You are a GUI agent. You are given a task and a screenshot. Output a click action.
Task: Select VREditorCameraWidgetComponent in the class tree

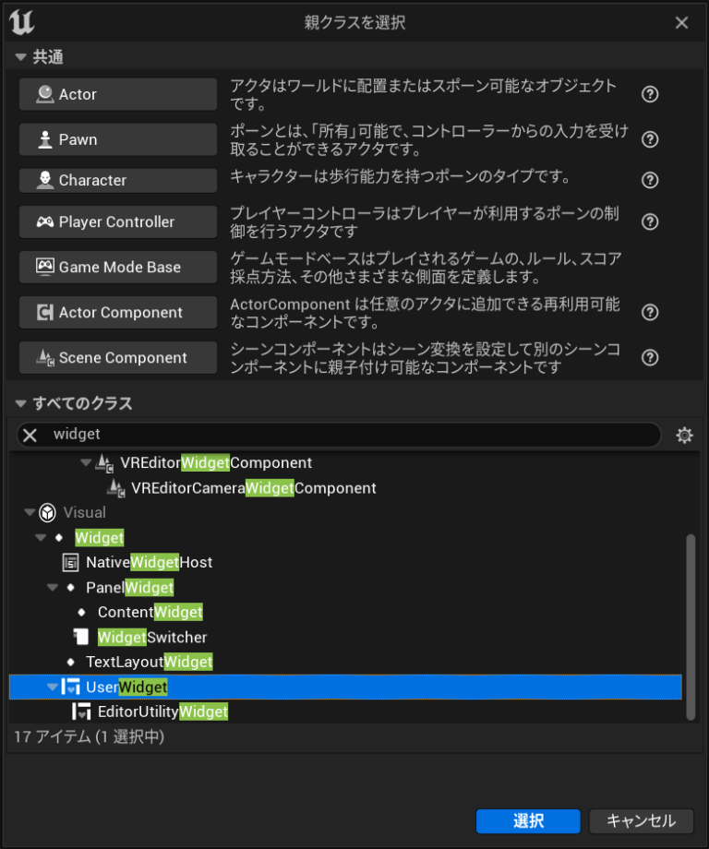[x=254, y=488]
